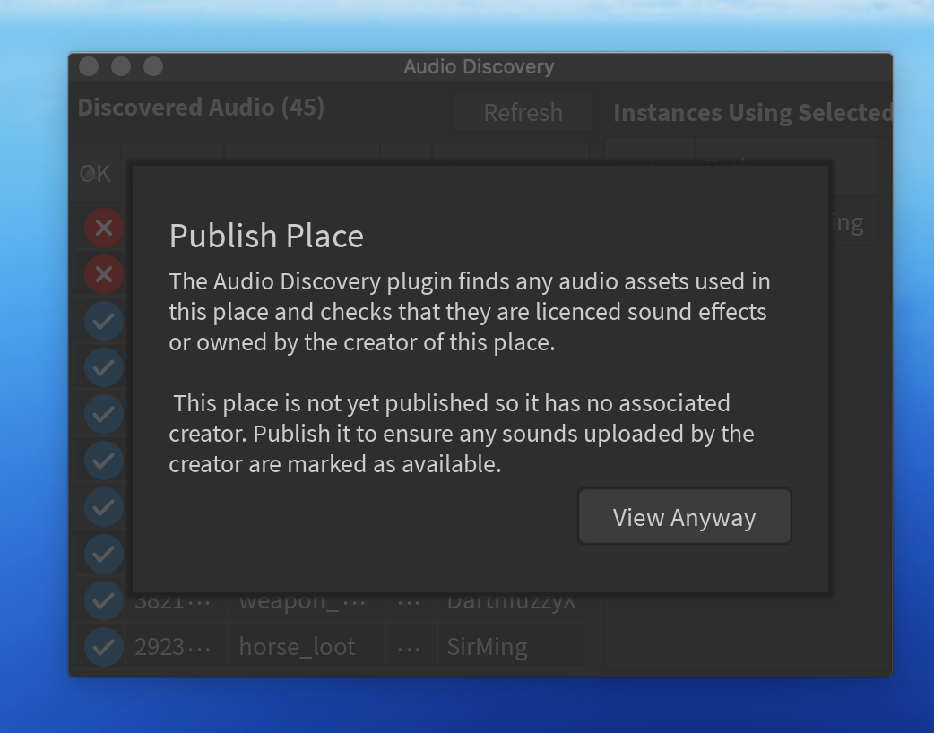The image size is (934, 733).
Task: Select the weapon_… name cell
Action: point(307,604)
